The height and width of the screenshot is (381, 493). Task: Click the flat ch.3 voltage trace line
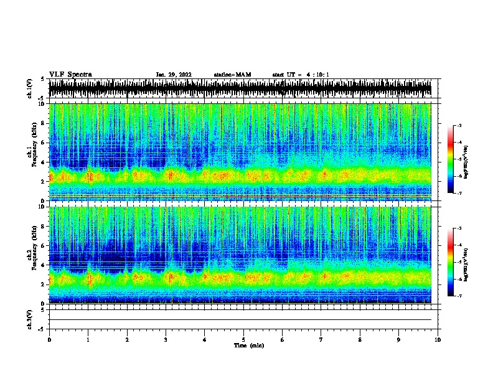240,320
